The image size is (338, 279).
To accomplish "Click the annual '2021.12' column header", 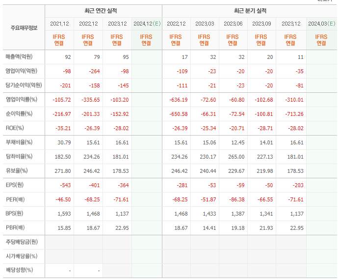I will pyautogui.click(x=59, y=24).
